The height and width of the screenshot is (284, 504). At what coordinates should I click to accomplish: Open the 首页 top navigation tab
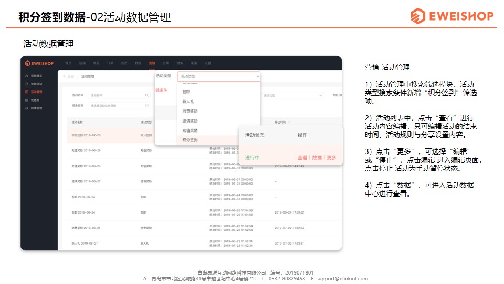[68, 63]
